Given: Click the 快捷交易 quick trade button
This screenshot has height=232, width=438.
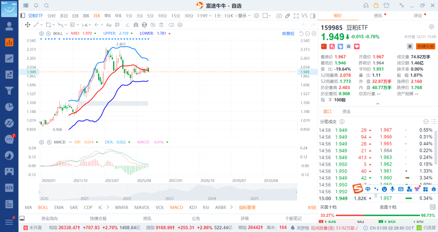Looking at the screenshot, I should click(426, 46).
